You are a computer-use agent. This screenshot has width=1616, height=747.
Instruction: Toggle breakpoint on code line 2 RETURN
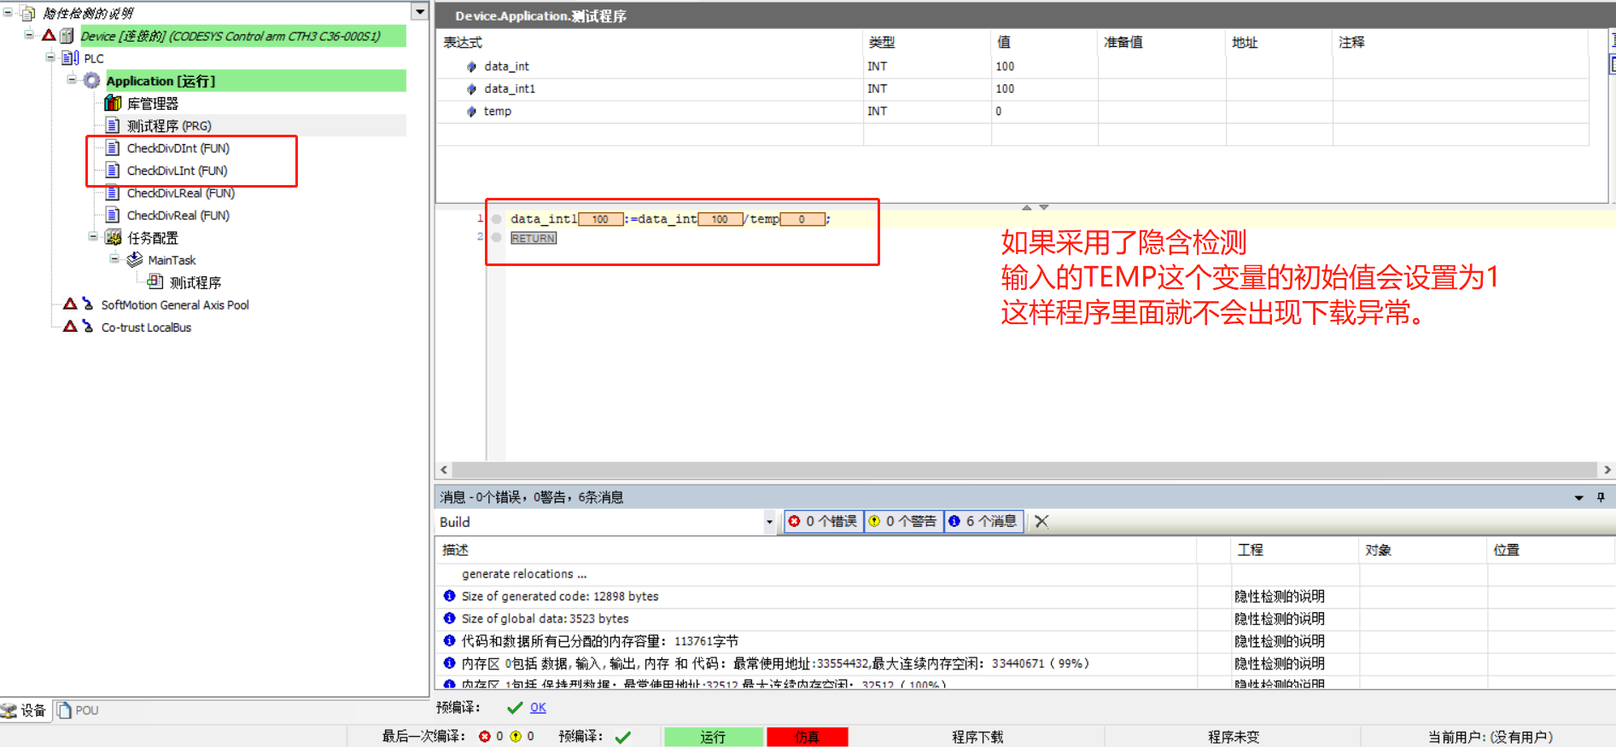pos(496,237)
